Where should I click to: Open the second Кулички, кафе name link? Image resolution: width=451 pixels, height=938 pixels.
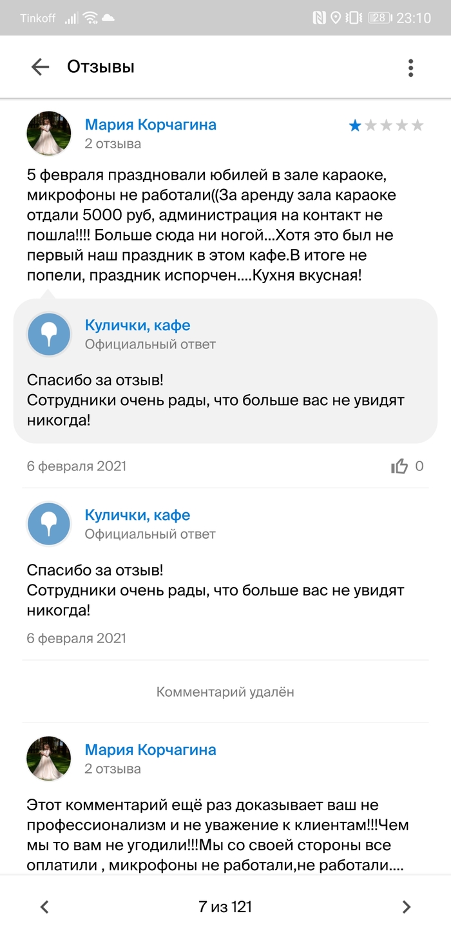[x=137, y=515]
